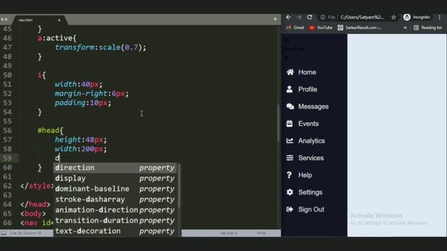Viewport: 447px width, 251px height.
Task: Open the Incognito profile badge
Action: [417, 17]
